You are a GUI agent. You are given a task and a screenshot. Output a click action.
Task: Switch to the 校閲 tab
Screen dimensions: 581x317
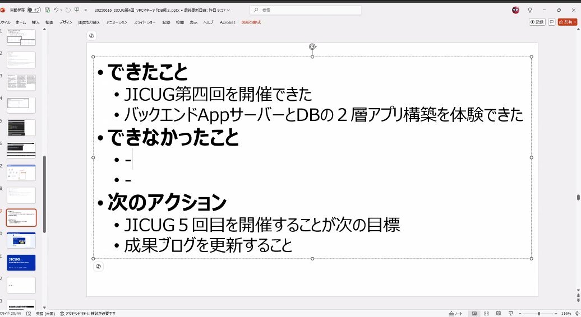click(x=180, y=22)
